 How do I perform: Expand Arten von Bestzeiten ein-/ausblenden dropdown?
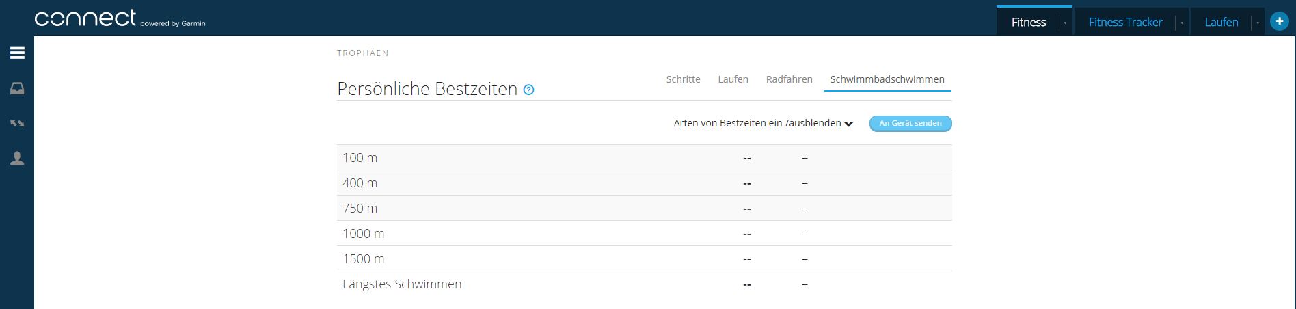[x=764, y=123]
